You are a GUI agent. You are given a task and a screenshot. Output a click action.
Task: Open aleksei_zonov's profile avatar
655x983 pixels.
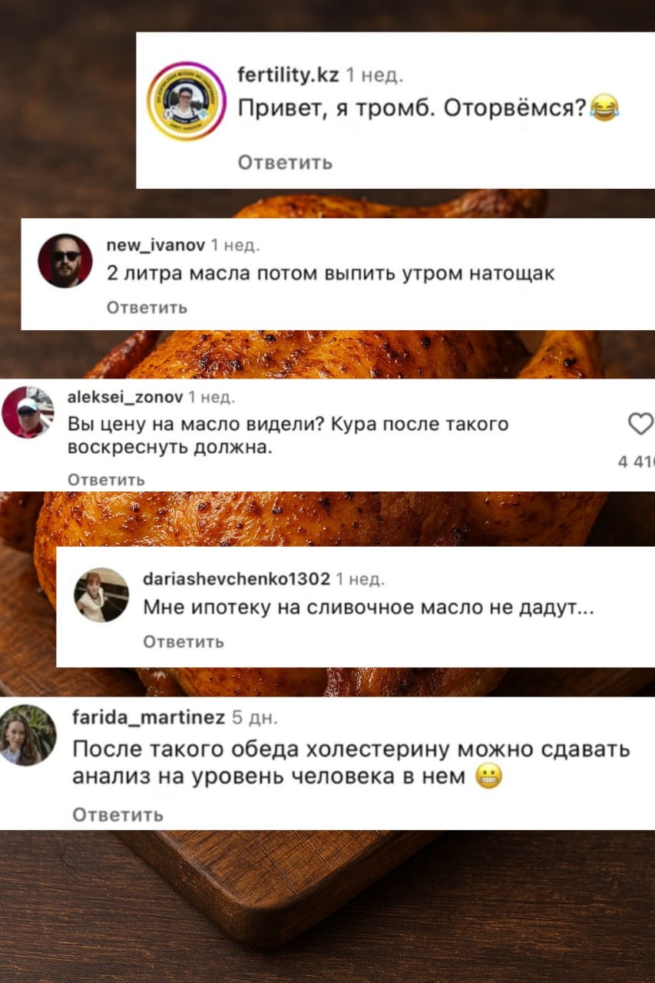(x=28, y=412)
